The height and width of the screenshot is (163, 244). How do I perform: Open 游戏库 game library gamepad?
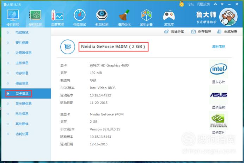click(169, 18)
